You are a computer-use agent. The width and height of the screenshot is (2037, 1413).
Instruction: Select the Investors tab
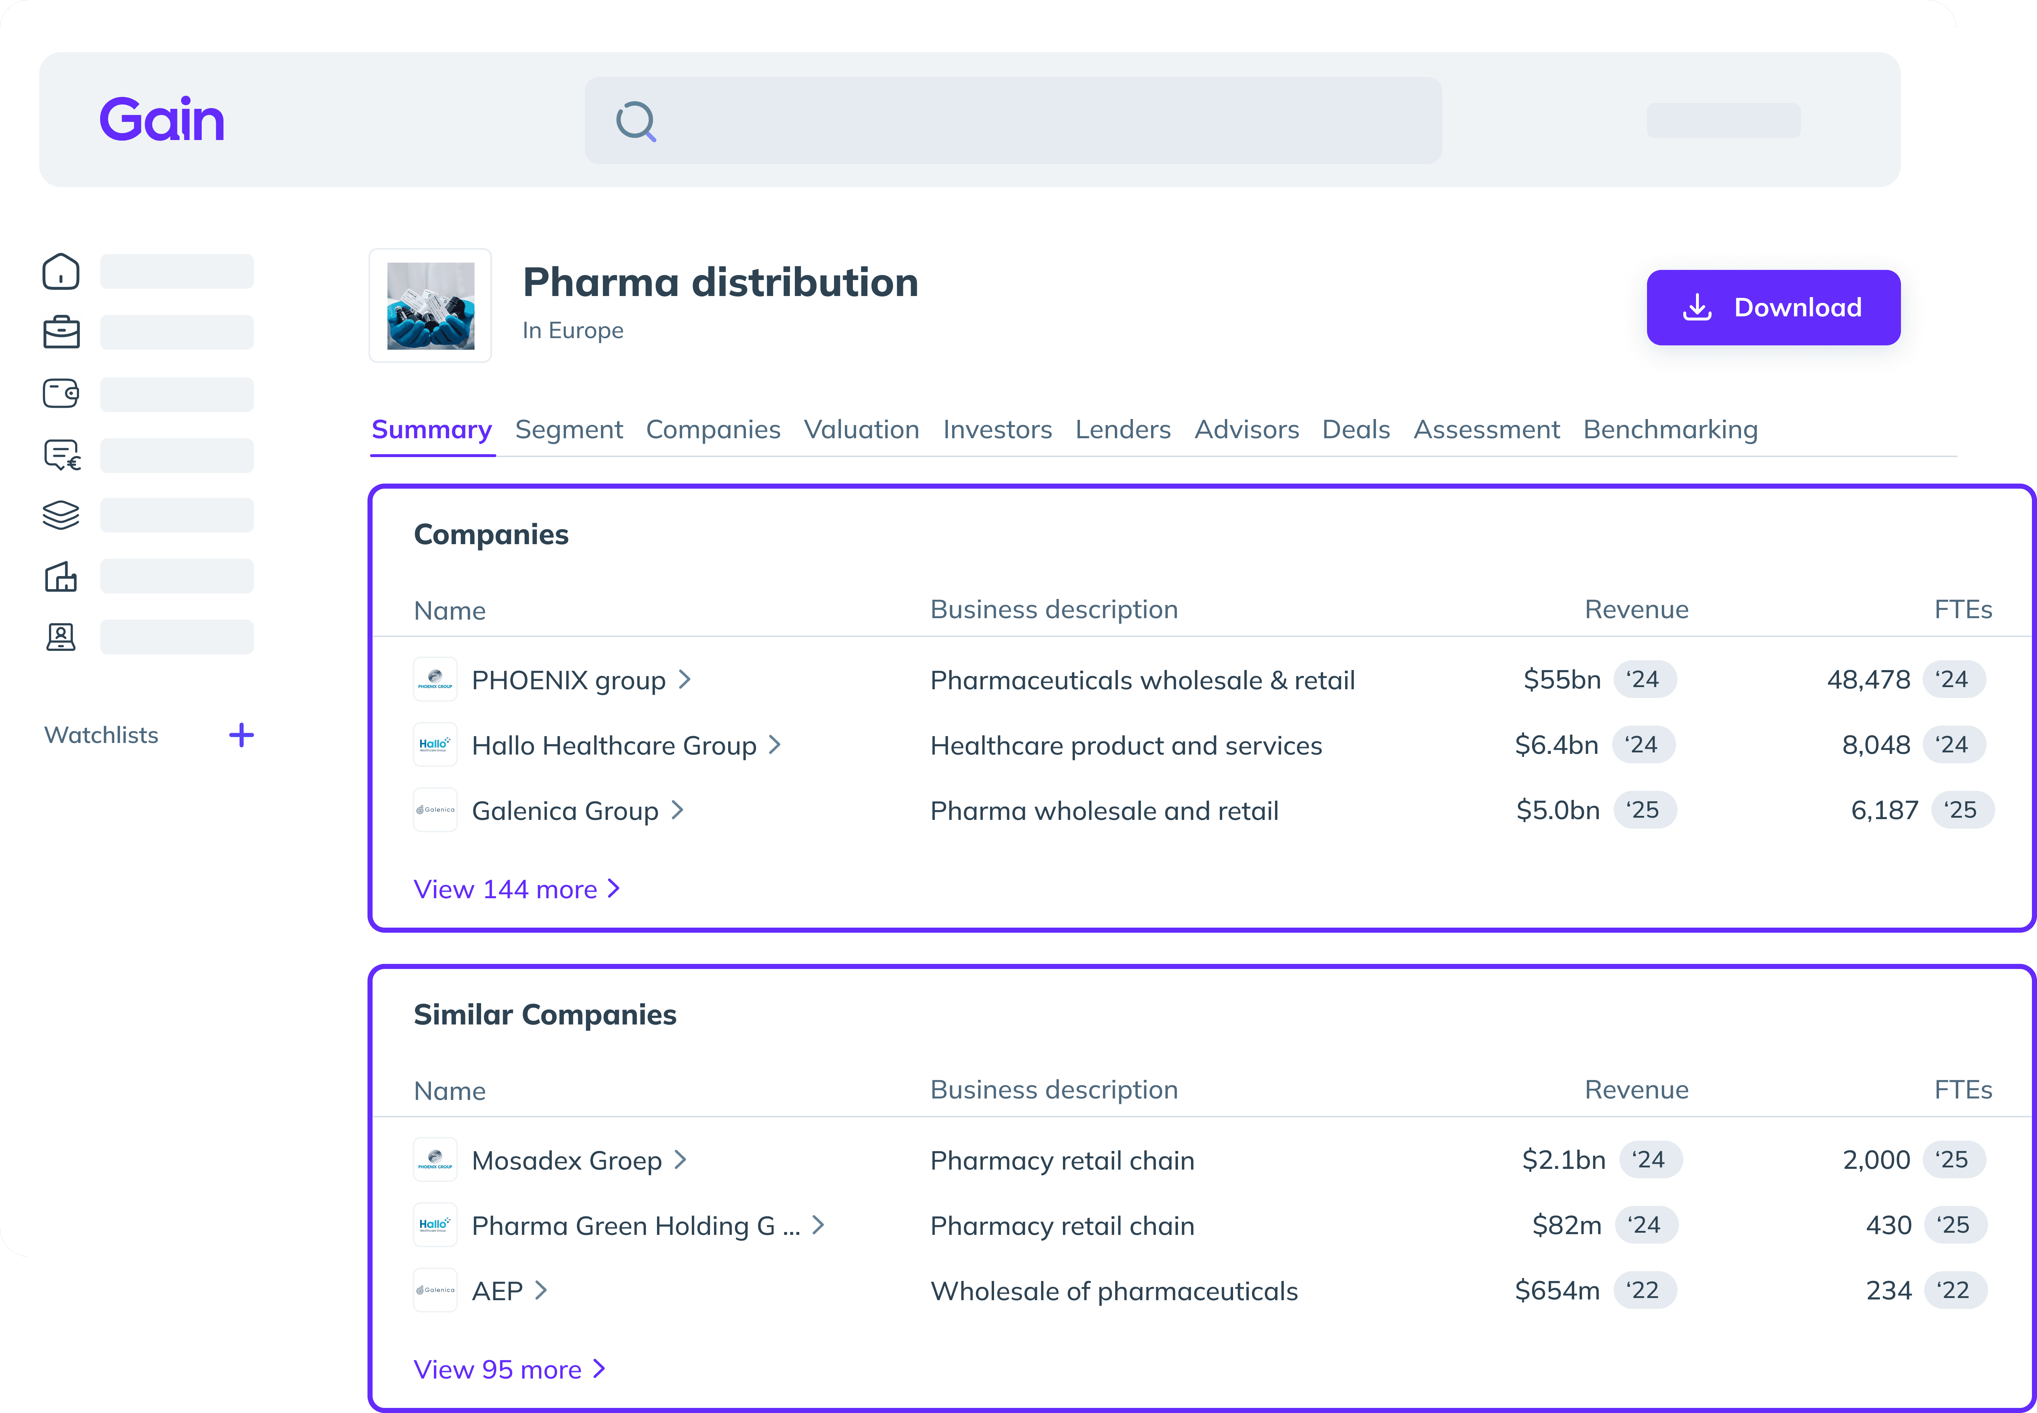[997, 430]
